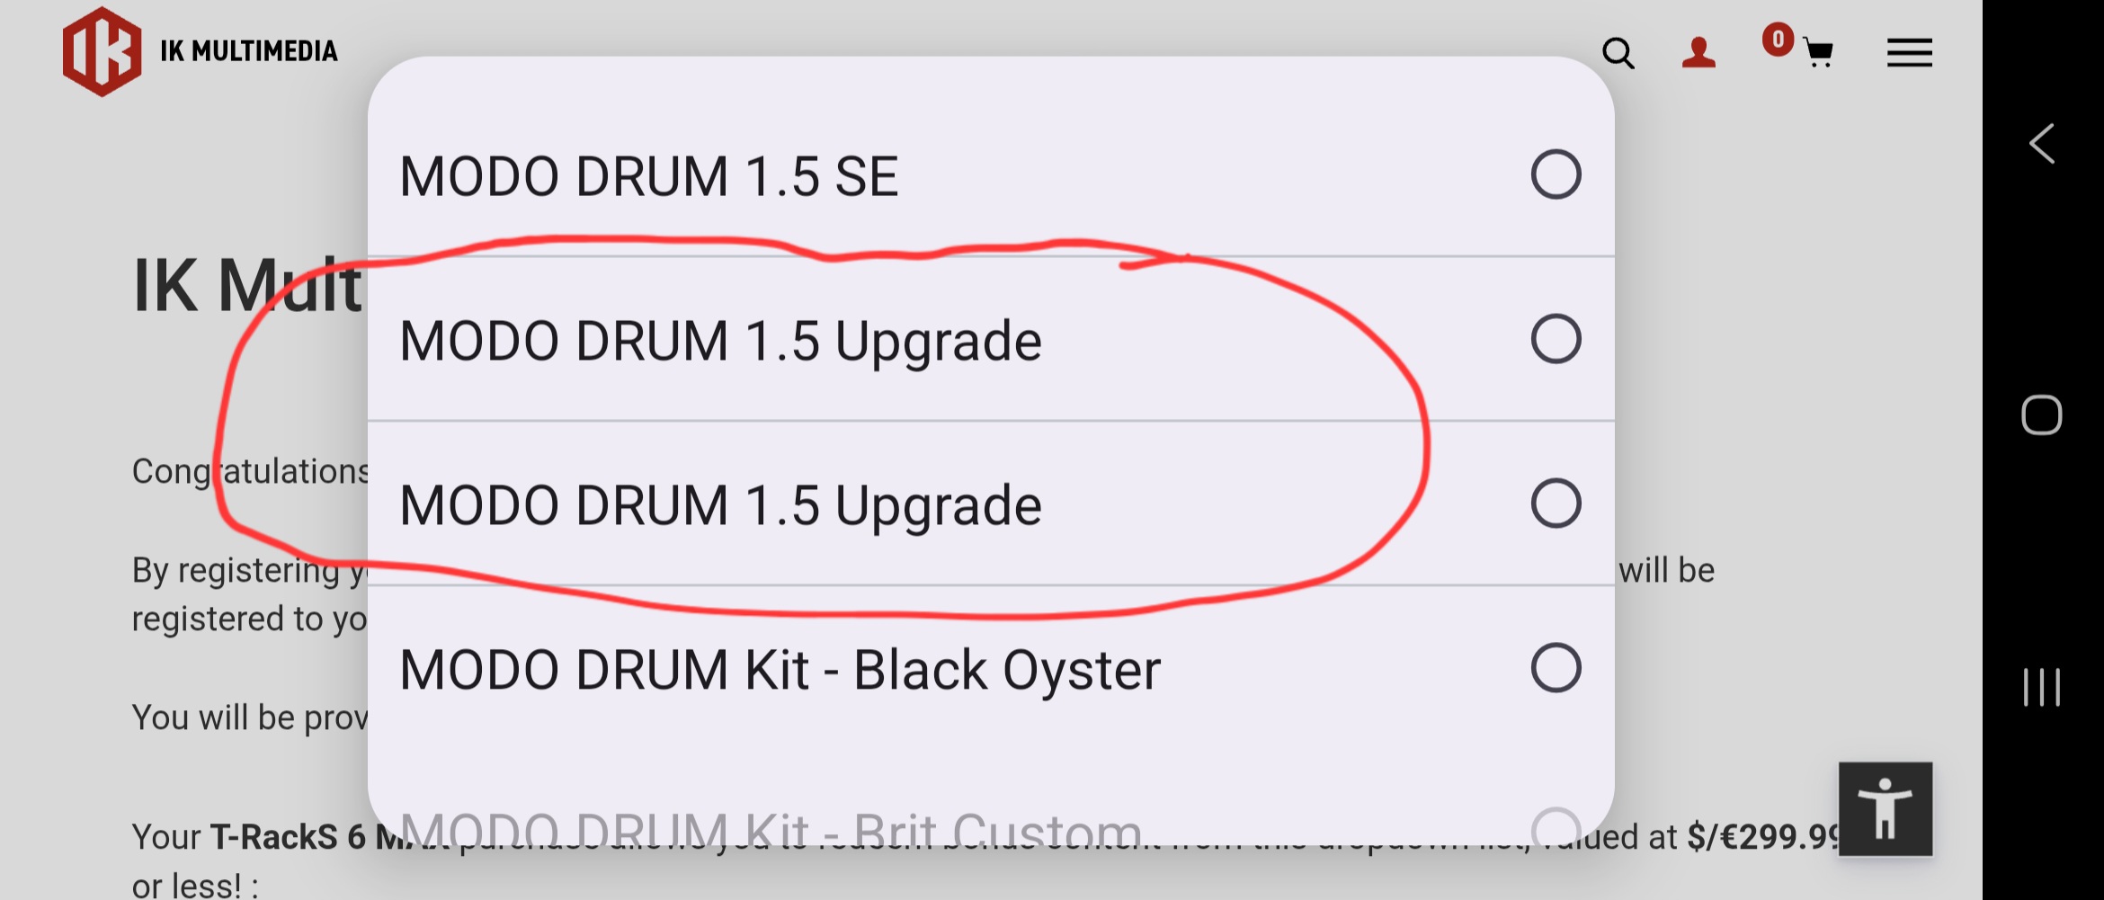Select the MODO DRUM 1.5 SE radio button

1556,174
